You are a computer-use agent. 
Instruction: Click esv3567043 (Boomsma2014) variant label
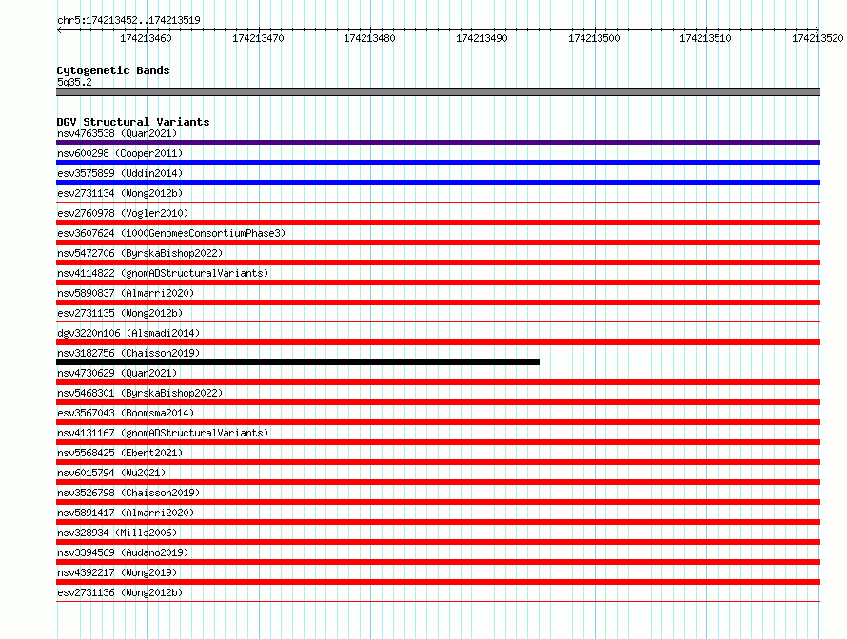[x=126, y=413]
